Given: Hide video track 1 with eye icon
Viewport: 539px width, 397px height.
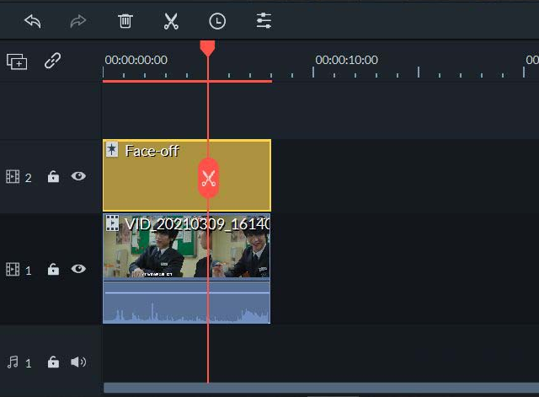Looking at the screenshot, I should (78, 269).
